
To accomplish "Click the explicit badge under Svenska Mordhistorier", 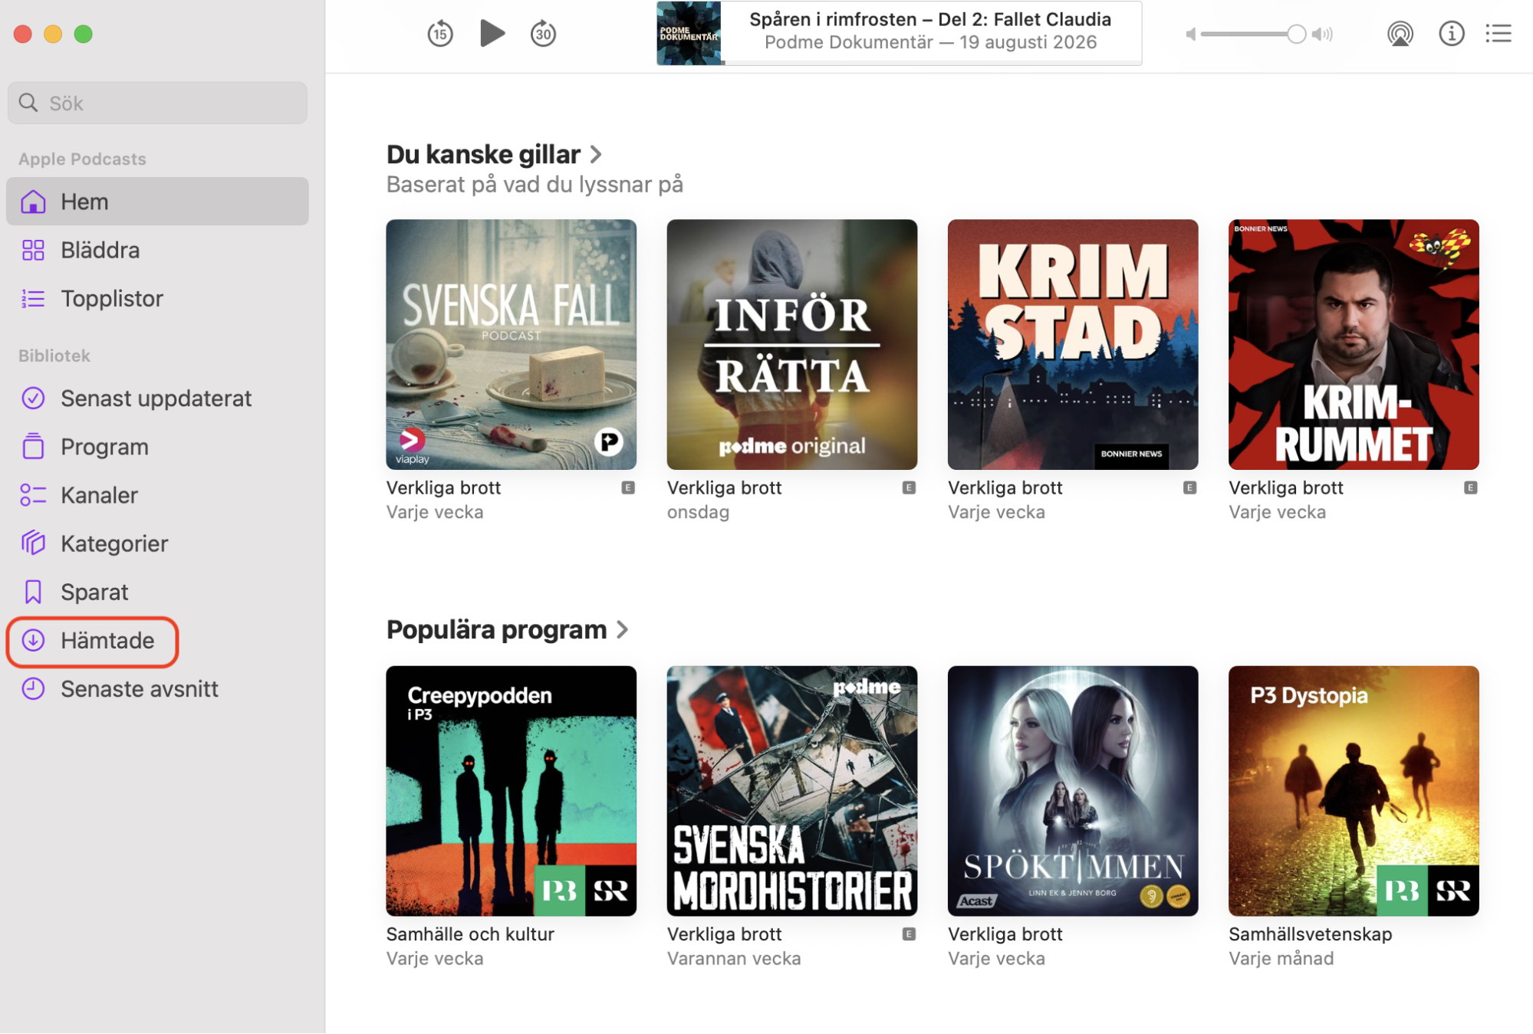I will (x=909, y=934).
